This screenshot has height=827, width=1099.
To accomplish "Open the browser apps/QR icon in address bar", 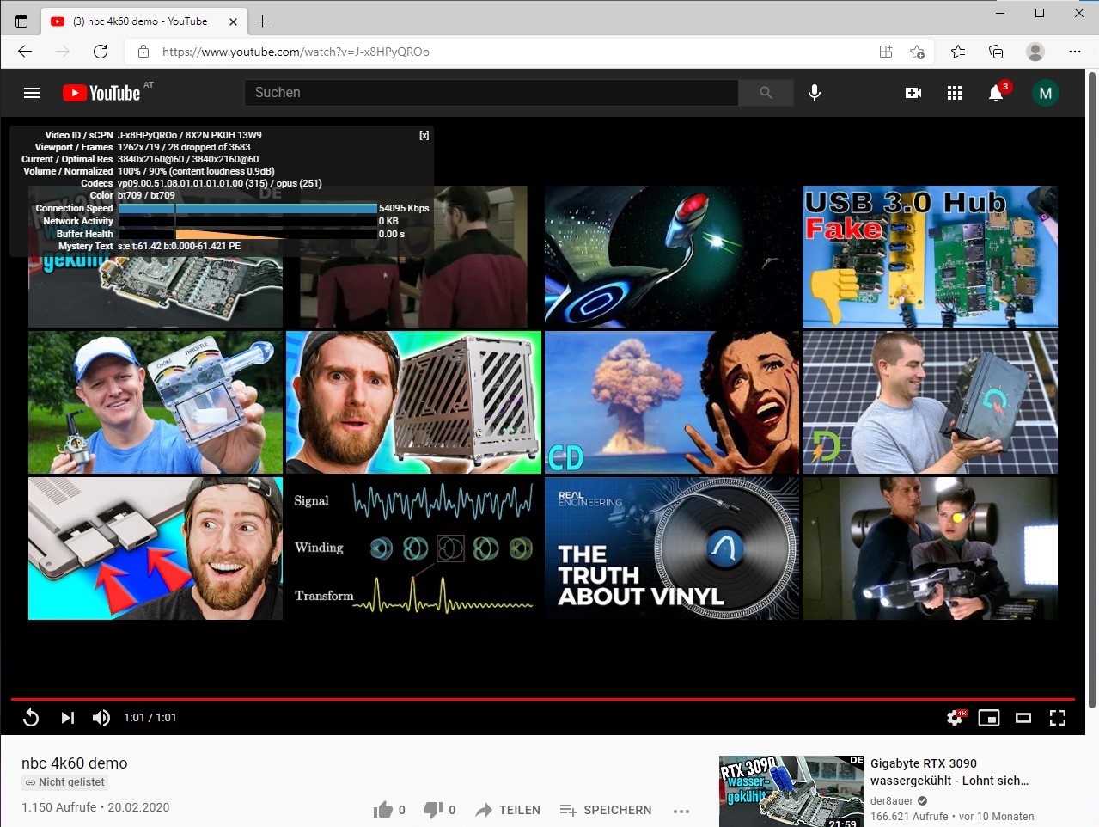I will tap(886, 52).
